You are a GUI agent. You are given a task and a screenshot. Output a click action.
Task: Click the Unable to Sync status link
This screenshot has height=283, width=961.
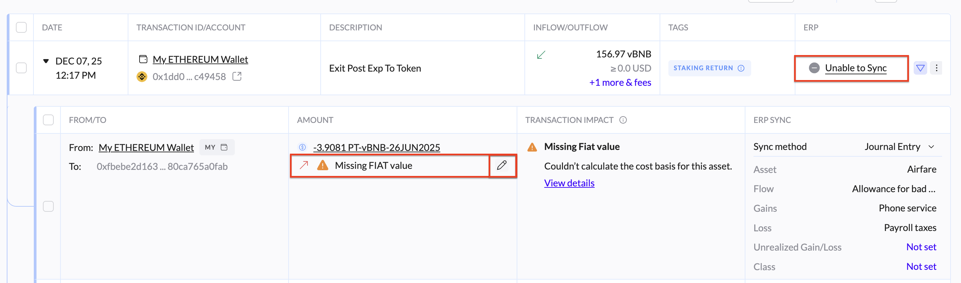point(856,68)
